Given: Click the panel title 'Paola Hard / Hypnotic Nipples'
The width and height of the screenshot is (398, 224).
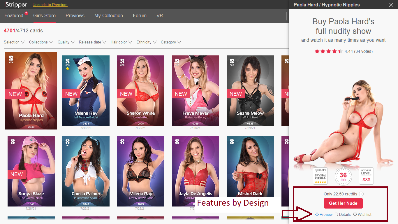Looking at the screenshot, I should (x=327, y=5).
